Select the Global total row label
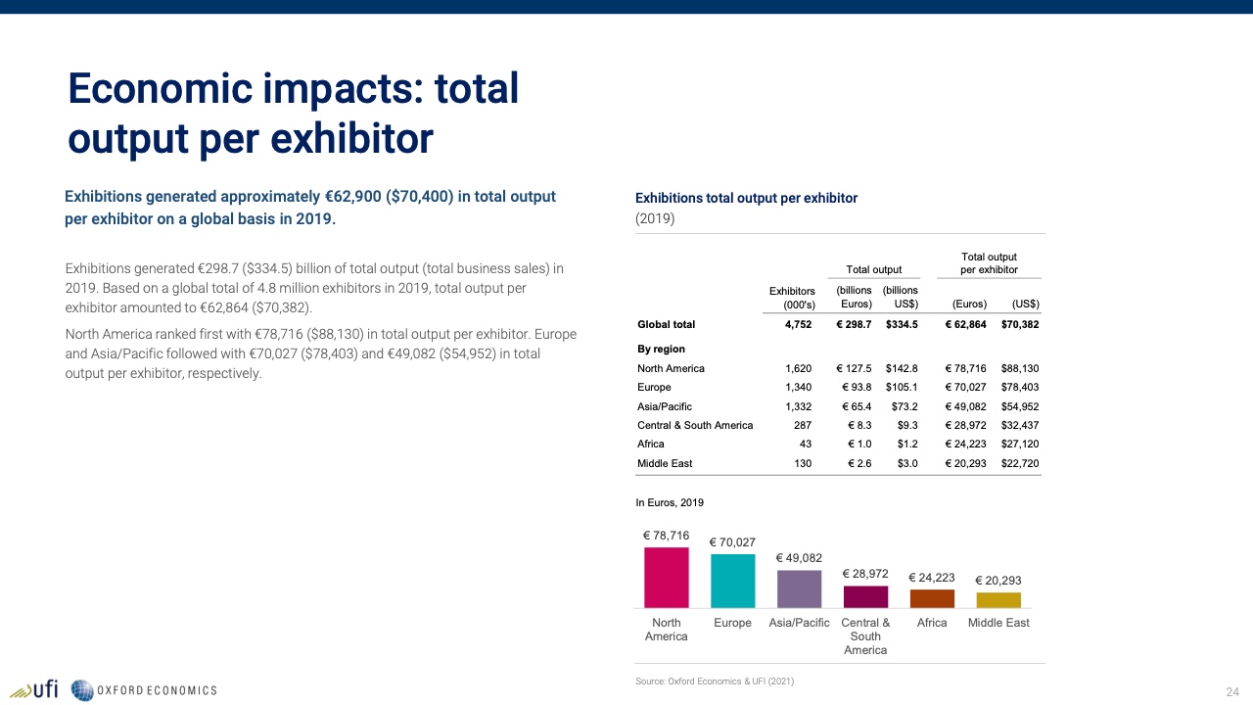Viewport: 1253px width, 705px height. (666, 324)
